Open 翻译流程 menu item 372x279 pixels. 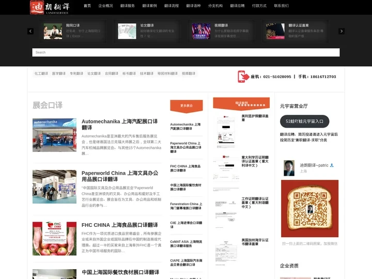pos(172,6)
